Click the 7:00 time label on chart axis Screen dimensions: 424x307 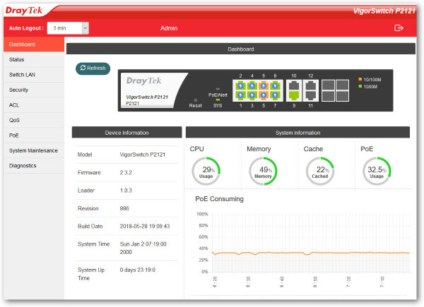348,282
